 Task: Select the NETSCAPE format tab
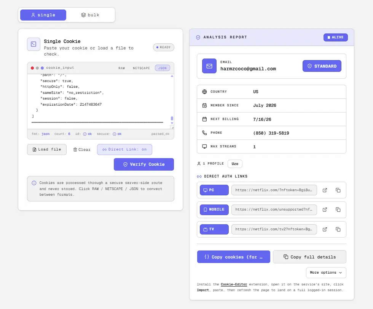coord(141,68)
